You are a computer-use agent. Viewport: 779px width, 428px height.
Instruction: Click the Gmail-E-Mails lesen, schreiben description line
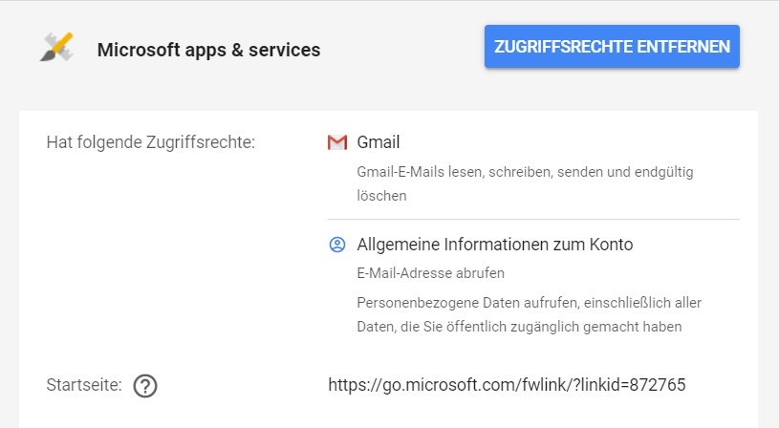pos(525,172)
